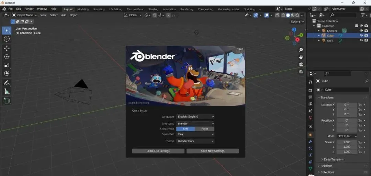Select the Move tool
The image size is (371, 176).
[x=7, y=48]
